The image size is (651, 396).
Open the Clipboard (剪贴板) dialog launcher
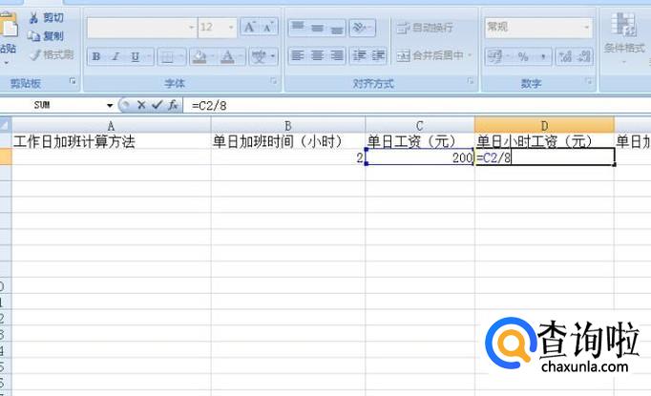pyautogui.click(x=73, y=81)
